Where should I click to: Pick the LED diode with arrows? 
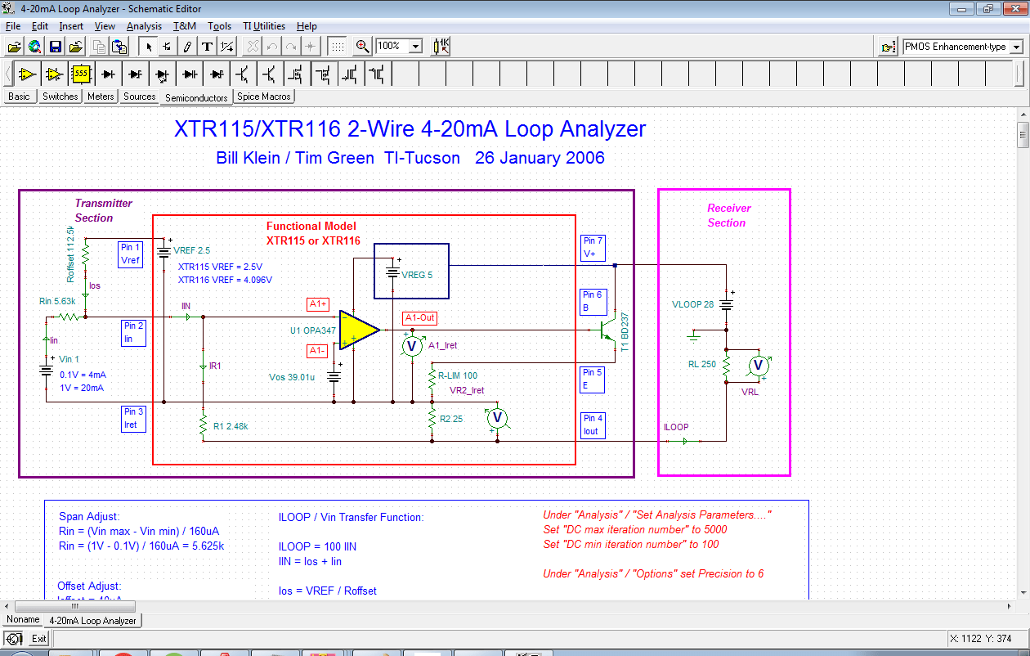pyautogui.click(x=162, y=74)
